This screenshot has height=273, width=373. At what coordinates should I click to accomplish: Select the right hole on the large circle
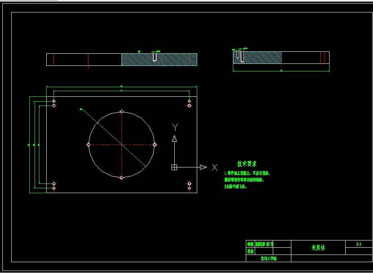[x=155, y=145]
